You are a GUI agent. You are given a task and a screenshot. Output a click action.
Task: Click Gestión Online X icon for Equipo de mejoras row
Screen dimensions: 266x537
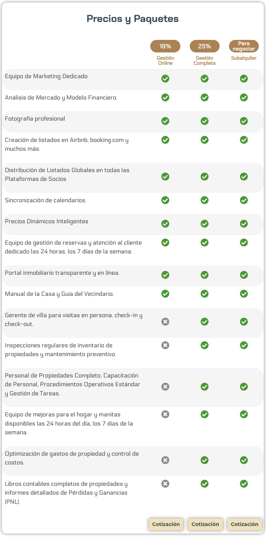click(165, 415)
